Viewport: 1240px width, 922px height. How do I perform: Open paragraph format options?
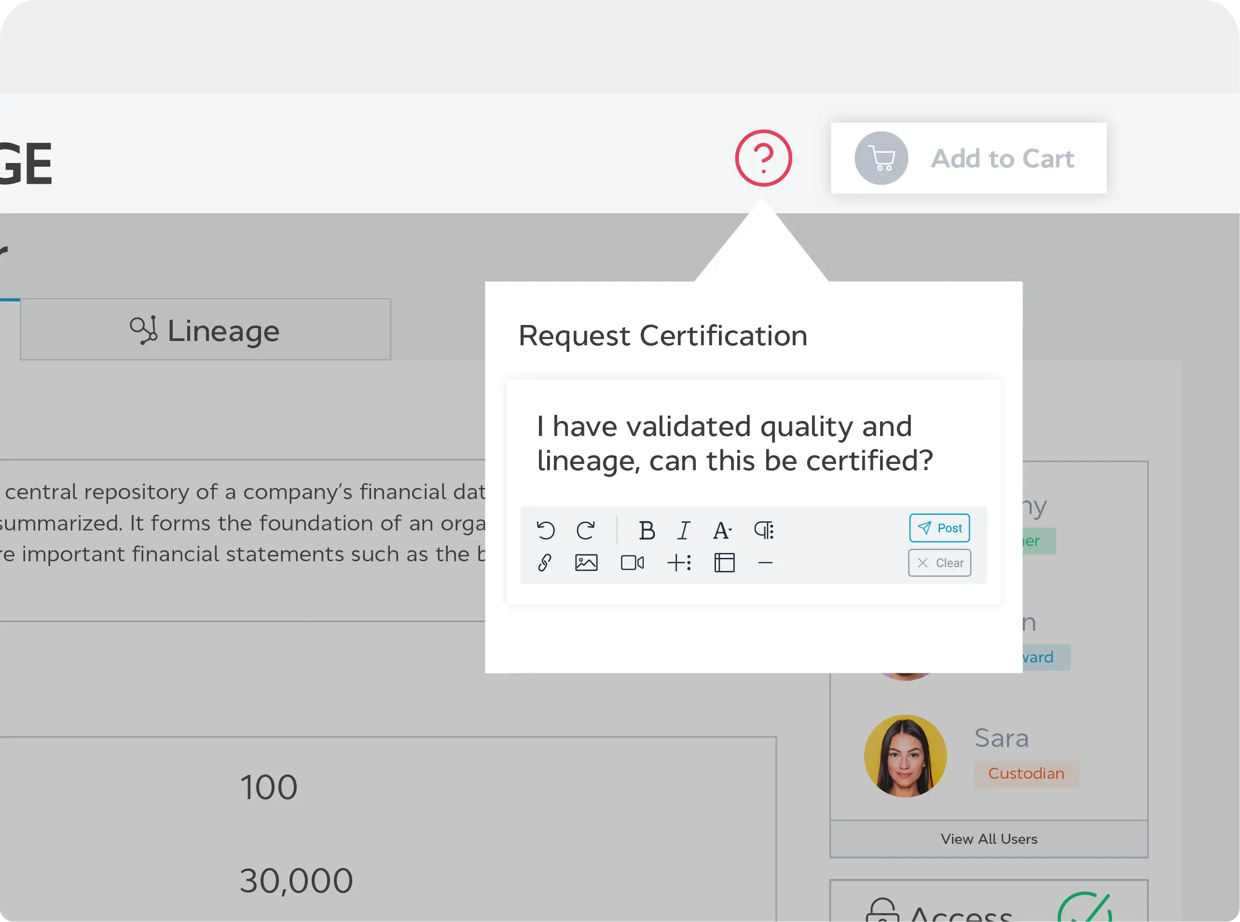pyautogui.click(x=764, y=529)
